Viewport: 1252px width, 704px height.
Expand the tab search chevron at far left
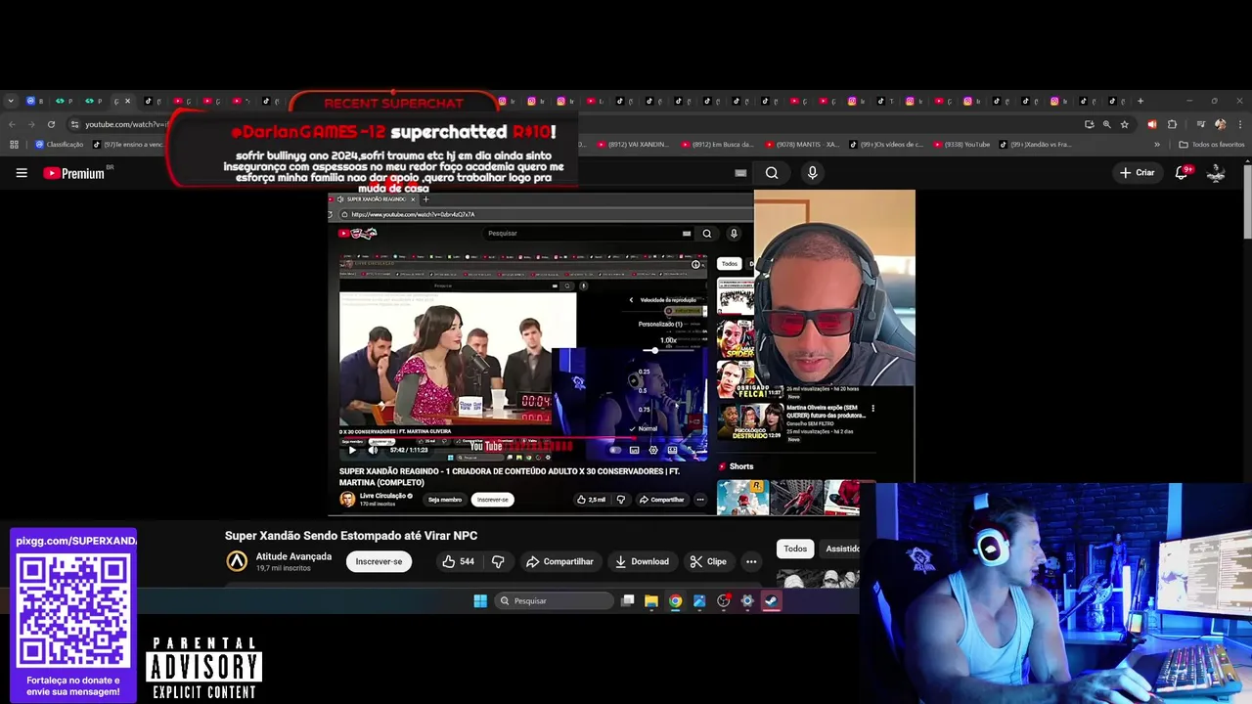pyautogui.click(x=11, y=101)
